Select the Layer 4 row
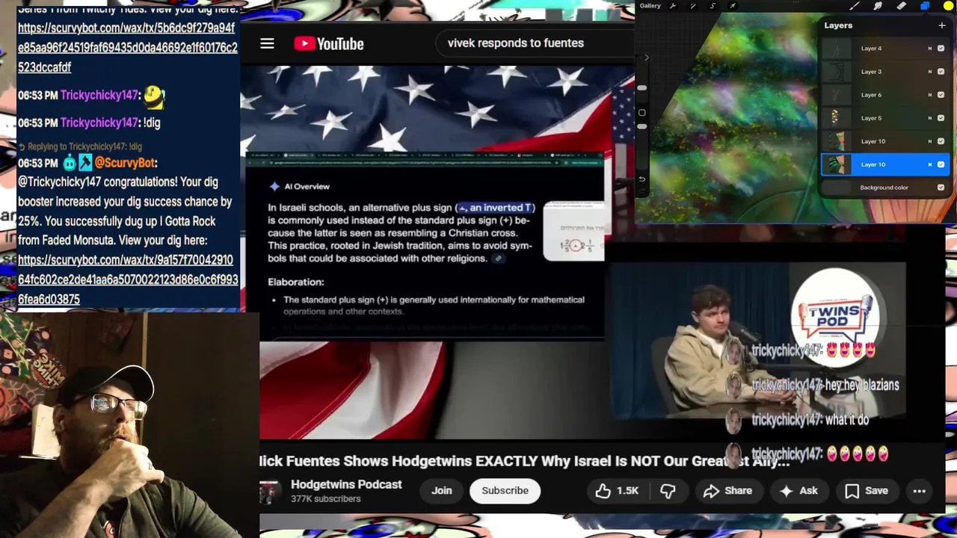The width and height of the screenshot is (957, 538). pos(885,49)
